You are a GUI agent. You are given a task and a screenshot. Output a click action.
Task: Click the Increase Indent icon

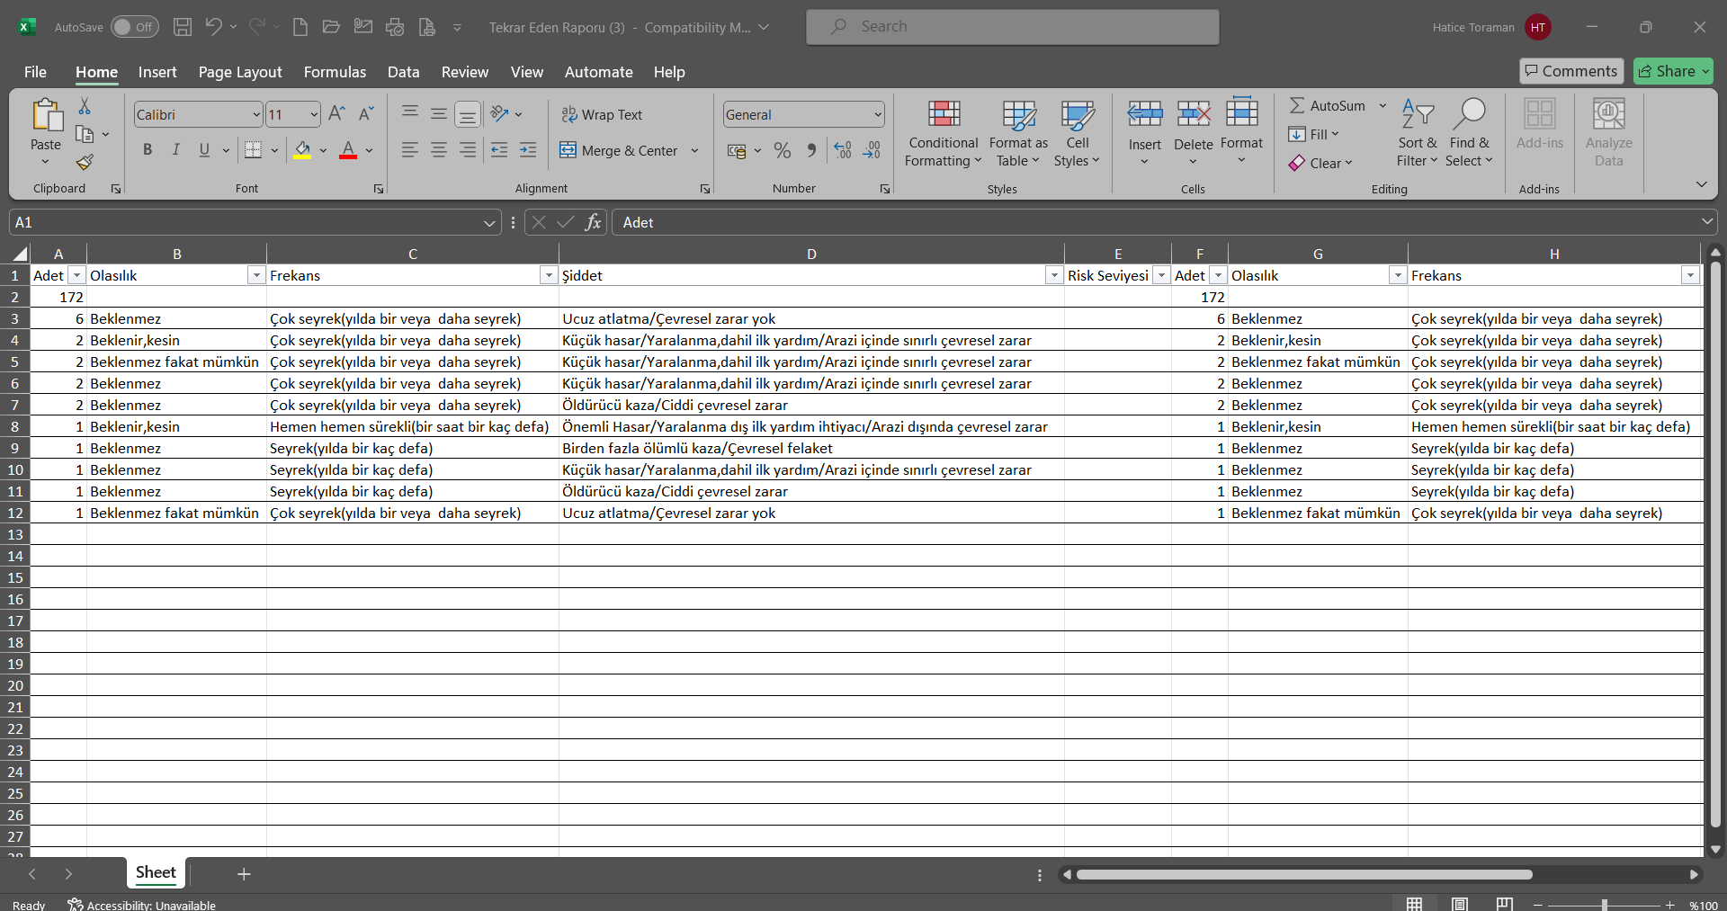[x=528, y=150]
